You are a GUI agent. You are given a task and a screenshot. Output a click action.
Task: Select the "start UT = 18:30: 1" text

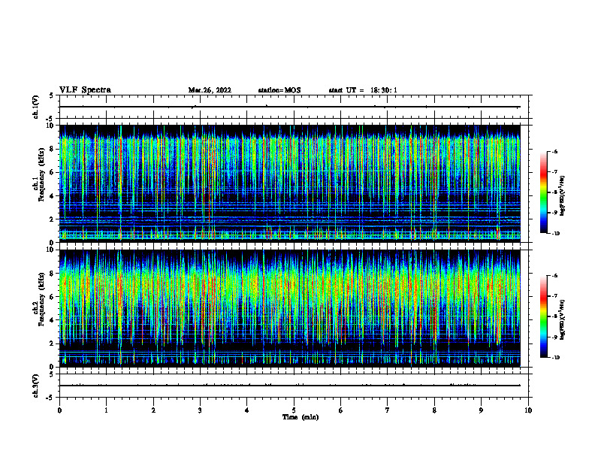coord(363,90)
